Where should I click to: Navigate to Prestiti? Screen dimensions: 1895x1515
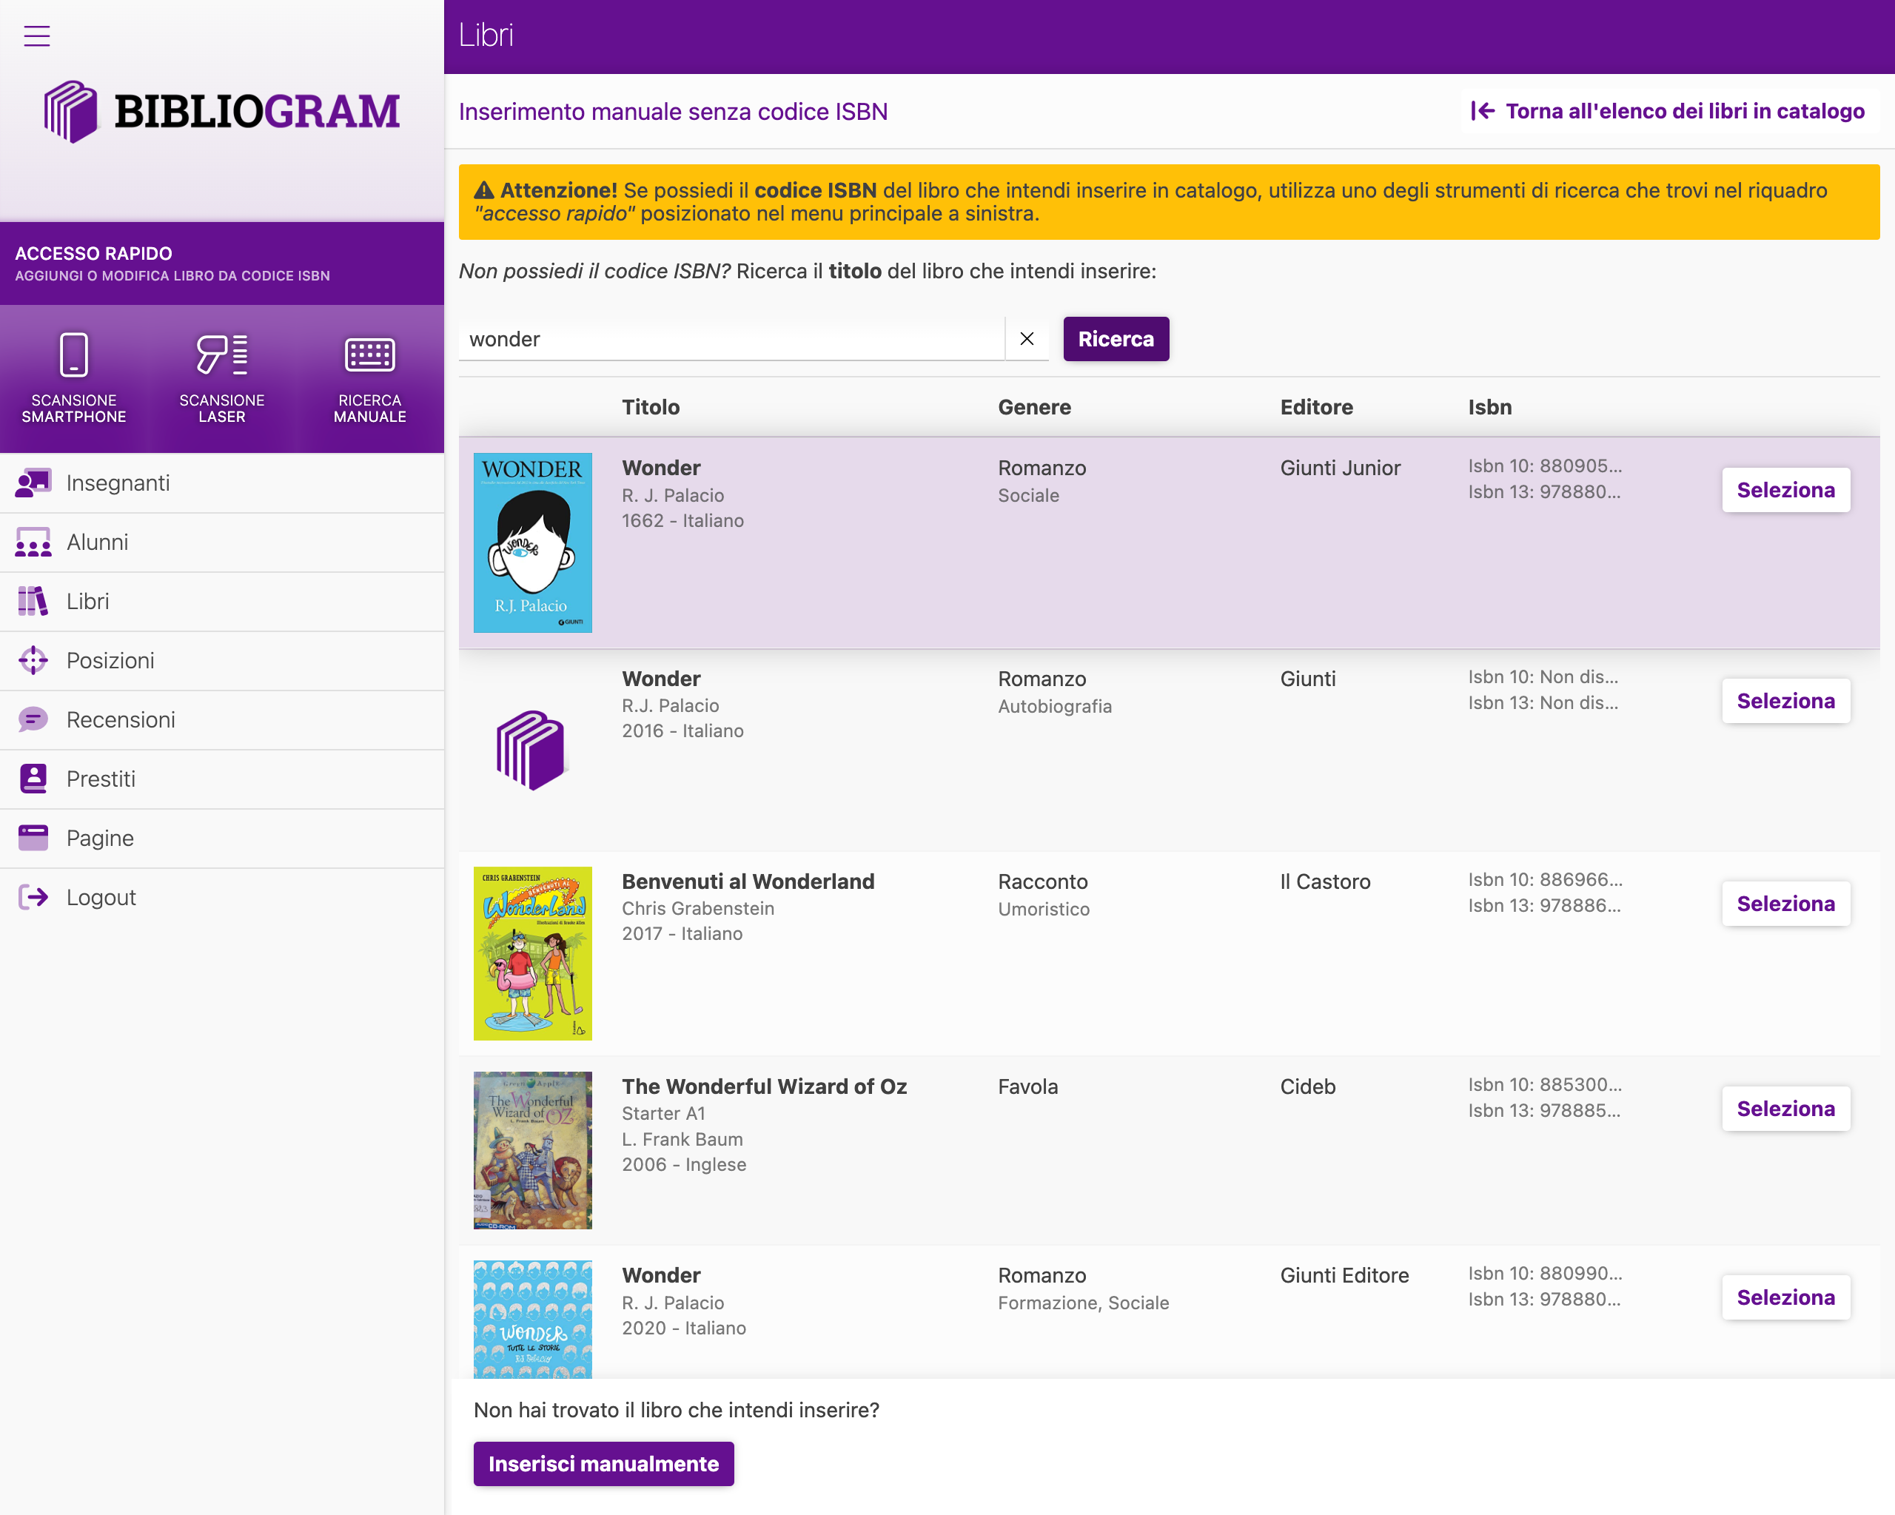pos(100,779)
